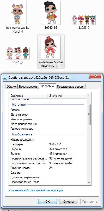
Task: Select the Дата приобретения property row
Action: pyautogui.click(x=48, y=124)
